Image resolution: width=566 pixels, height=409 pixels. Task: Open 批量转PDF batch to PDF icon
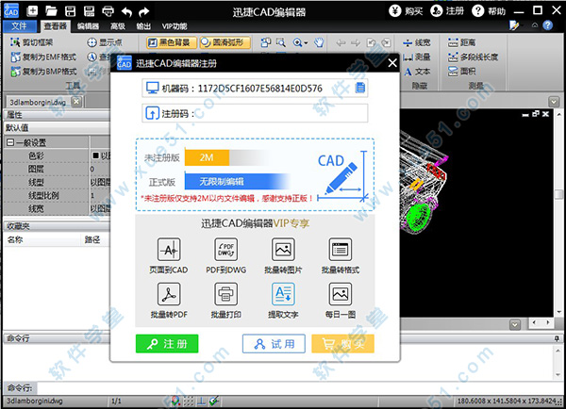(169, 294)
